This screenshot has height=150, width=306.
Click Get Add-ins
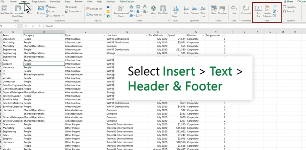94,9
